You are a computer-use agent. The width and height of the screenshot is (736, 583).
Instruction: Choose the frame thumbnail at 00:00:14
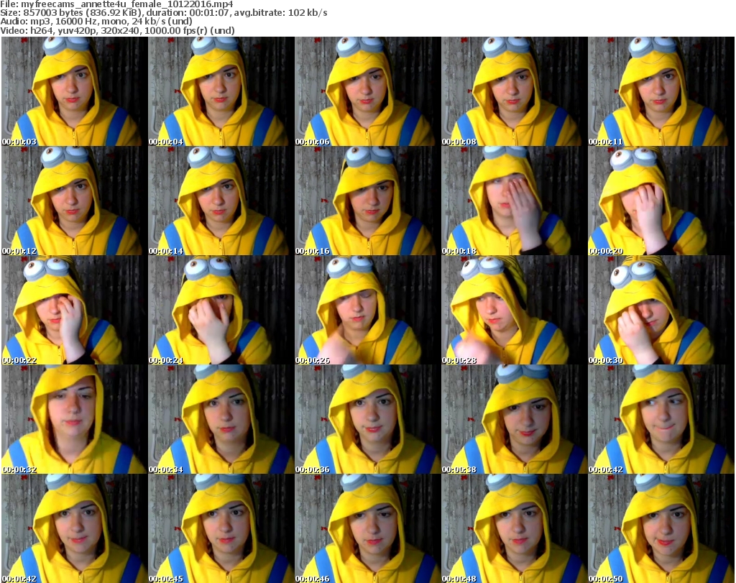pos(221,201)
